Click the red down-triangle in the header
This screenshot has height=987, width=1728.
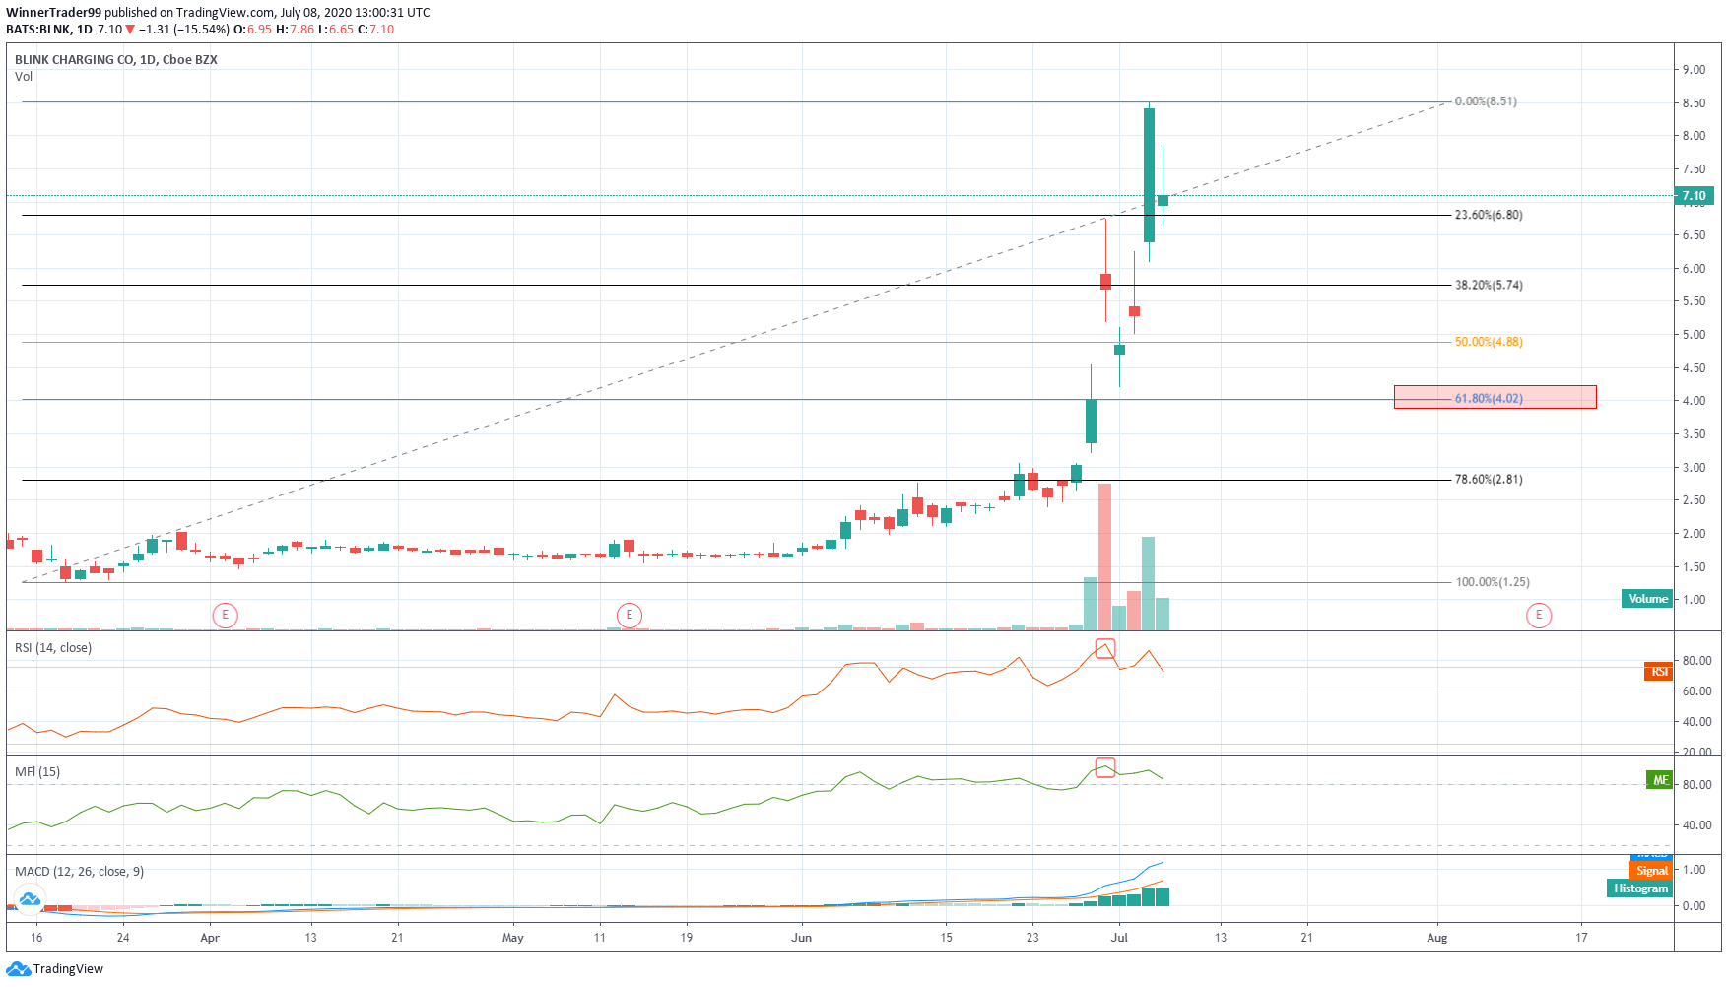click(129, 30)
